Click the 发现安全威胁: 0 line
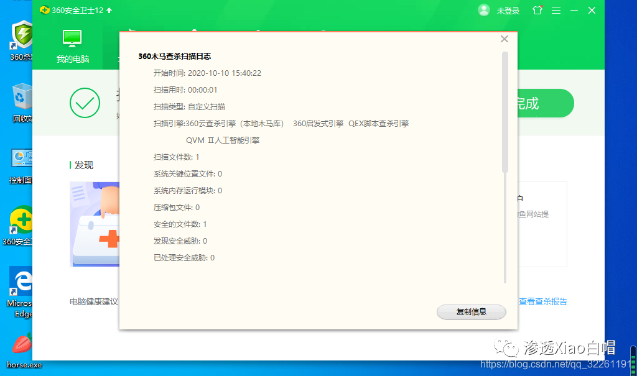The width and height of the screenshot is (637, 376). point(180,241)
